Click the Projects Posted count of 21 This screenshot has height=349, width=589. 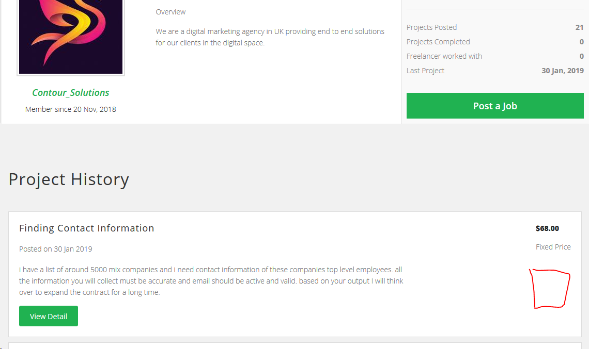[579, 27]
